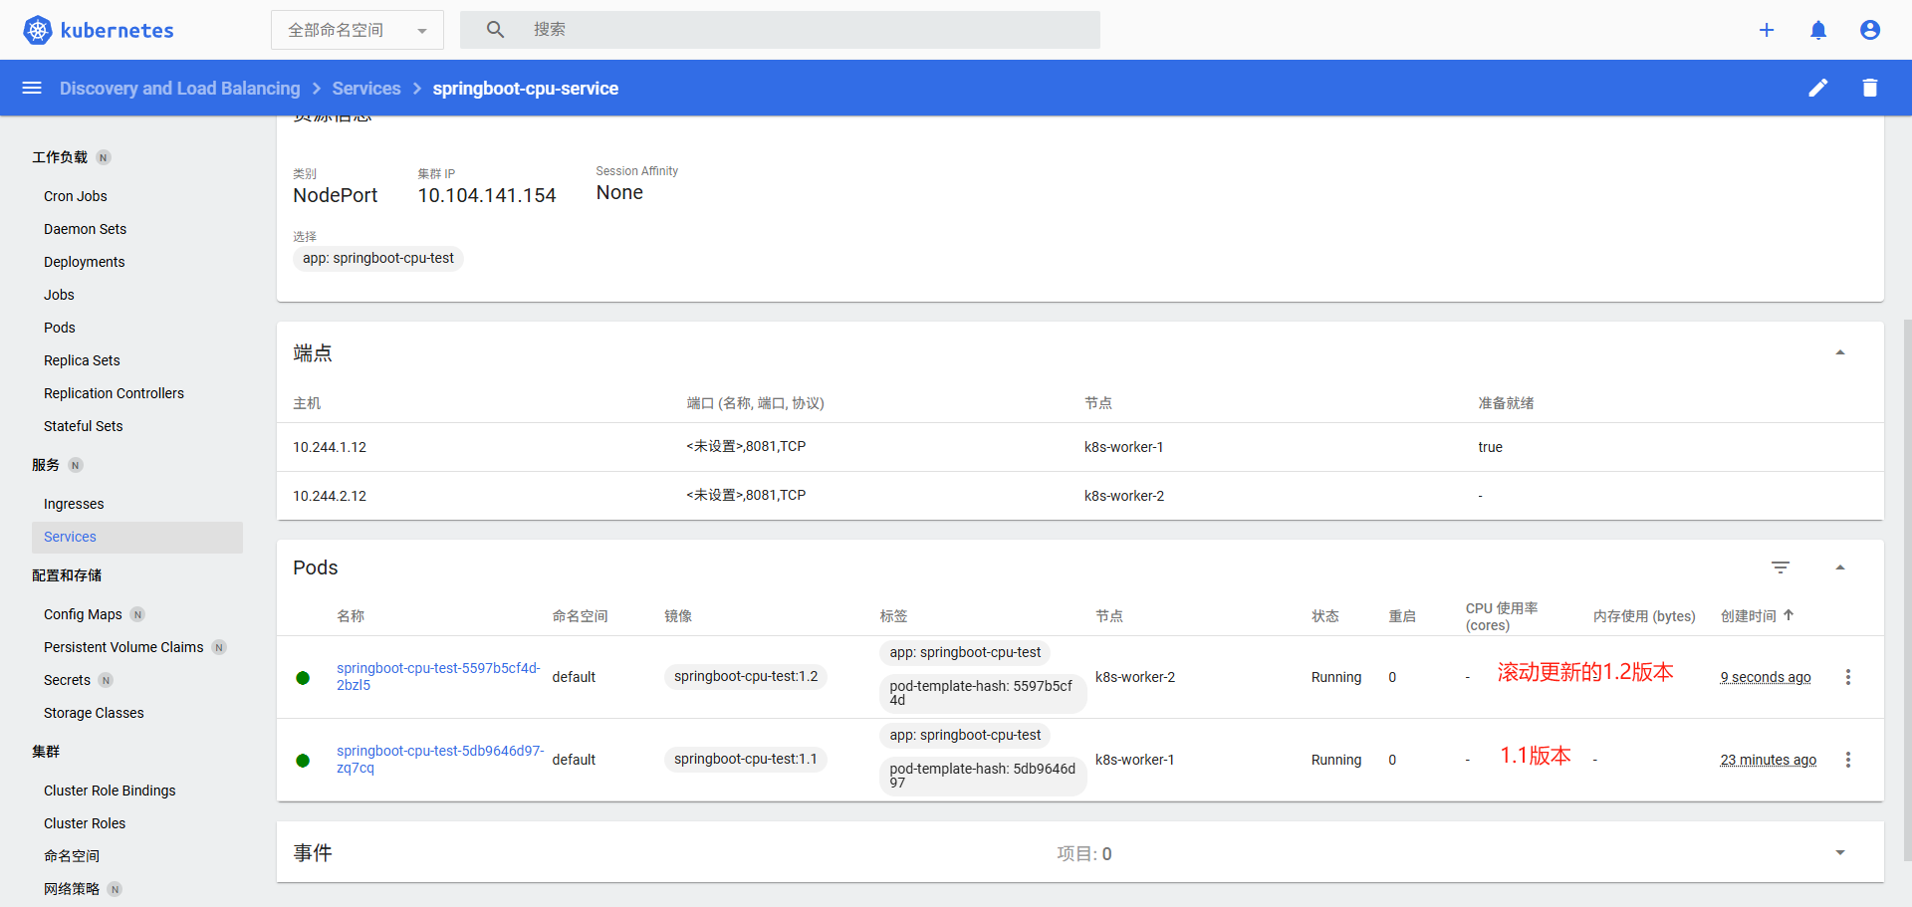The width and height of the screenshot is (1912, 907).
Task: Click the N badge beside Config Maps
Action: [137, 614]
